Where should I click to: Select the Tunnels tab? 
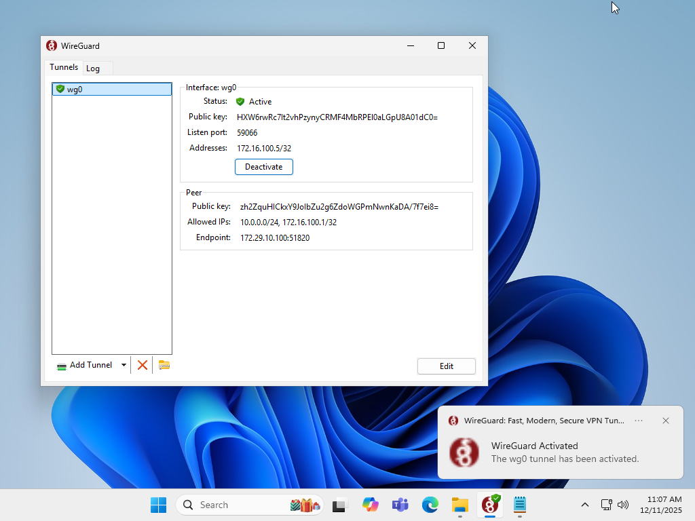coord(64,68)
